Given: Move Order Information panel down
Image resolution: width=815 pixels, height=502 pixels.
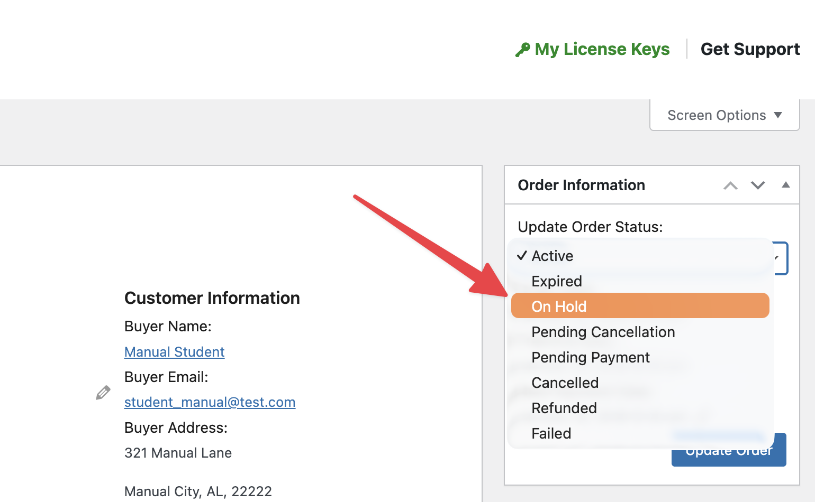Looking at the screenshot, I should click(x=758, y=185).
